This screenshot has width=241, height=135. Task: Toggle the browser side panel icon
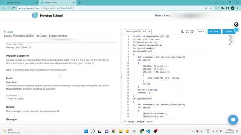227,8
